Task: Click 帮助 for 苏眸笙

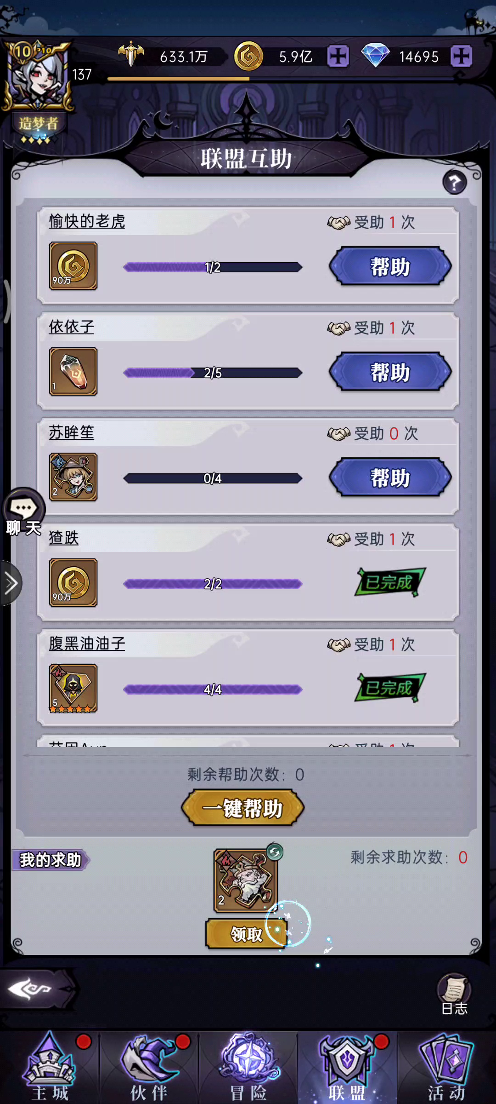Action: click(390, 477)
